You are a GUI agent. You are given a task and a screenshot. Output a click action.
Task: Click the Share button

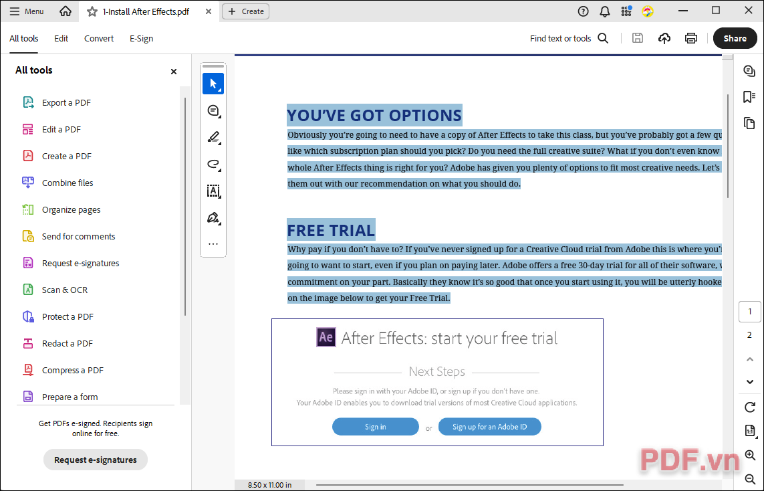(735, 39)
